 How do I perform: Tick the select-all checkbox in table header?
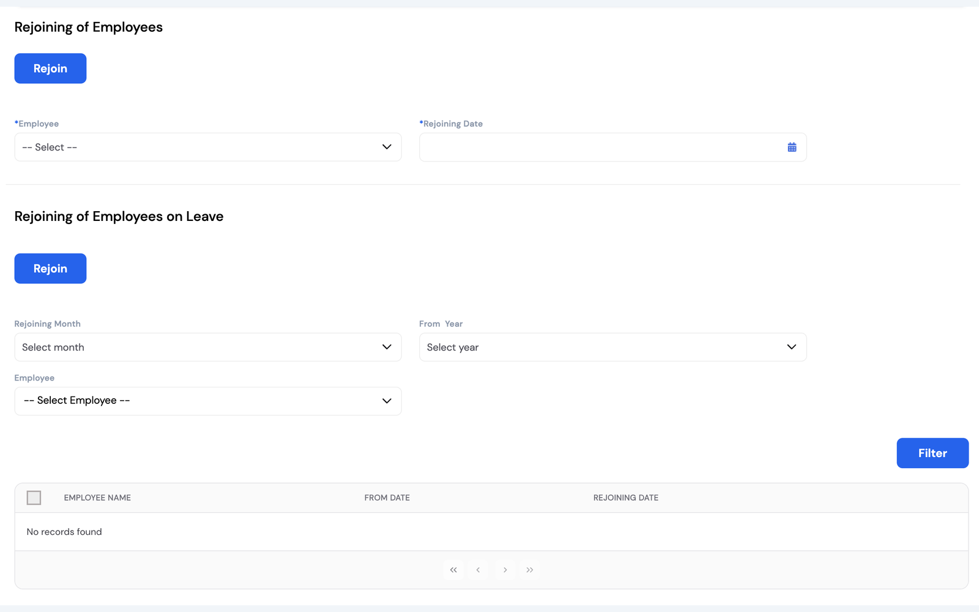pos(34,498)
